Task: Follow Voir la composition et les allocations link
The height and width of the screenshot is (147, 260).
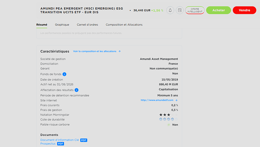Action: (x=95, y=51)
